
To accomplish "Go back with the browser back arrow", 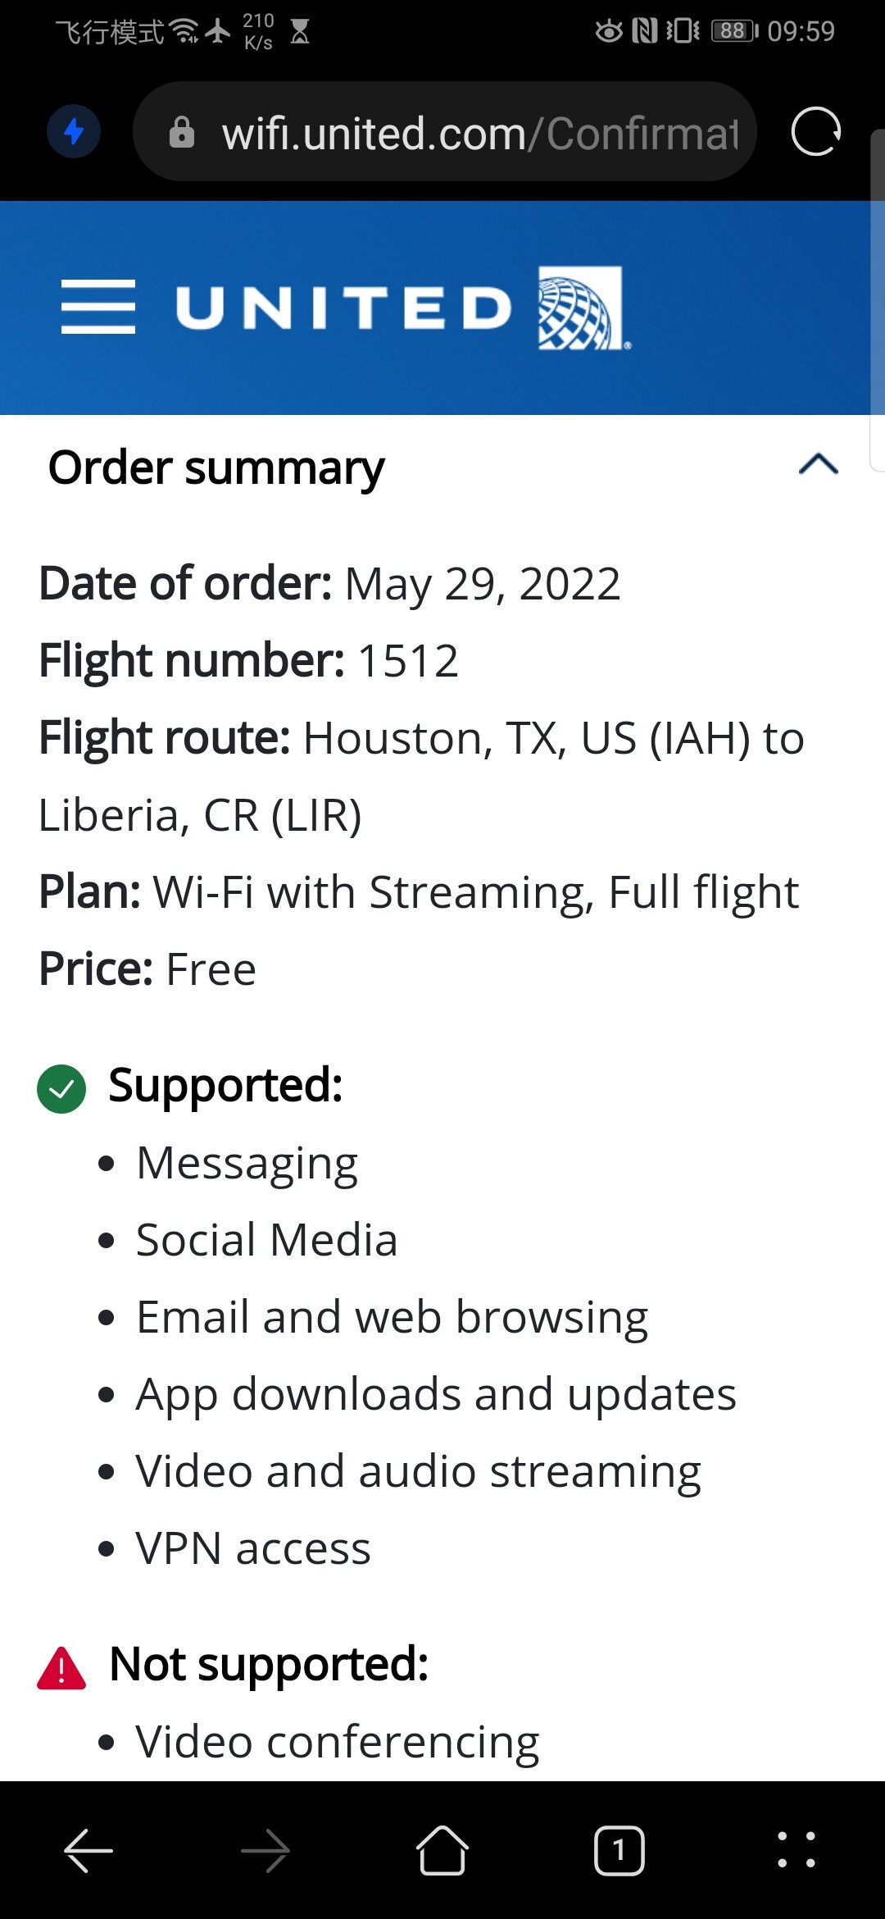I will tap(88, 1851).
